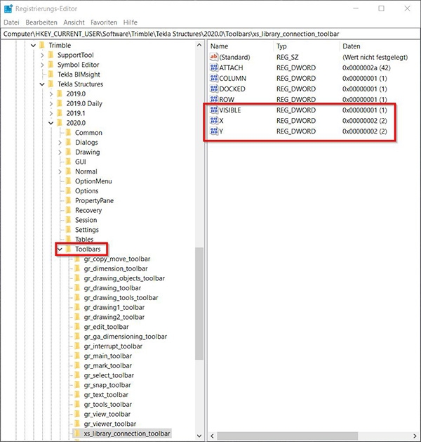The image size is (421, 442).
Task: Select the gr_viewer_toolbar key
Action: [110, 424]
